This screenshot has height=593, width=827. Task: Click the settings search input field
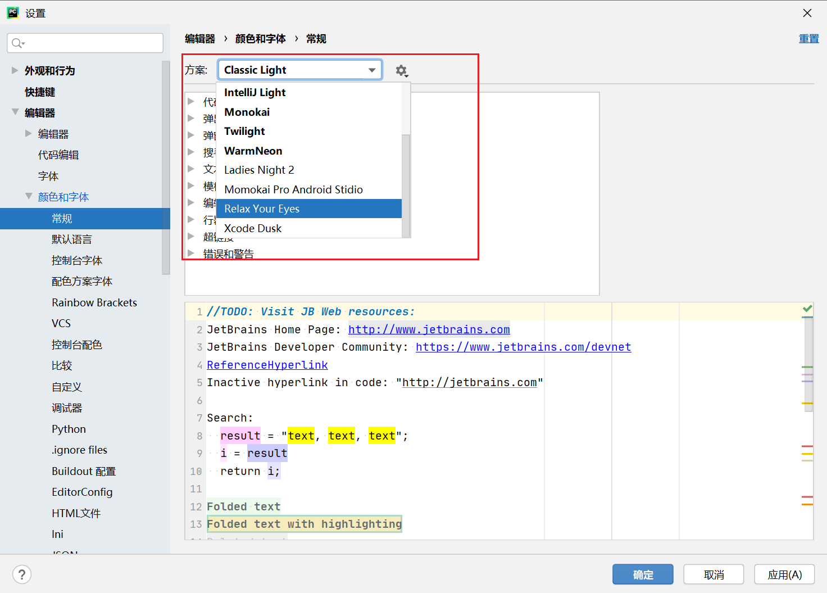pyautogui.click(x=85, y=43)
